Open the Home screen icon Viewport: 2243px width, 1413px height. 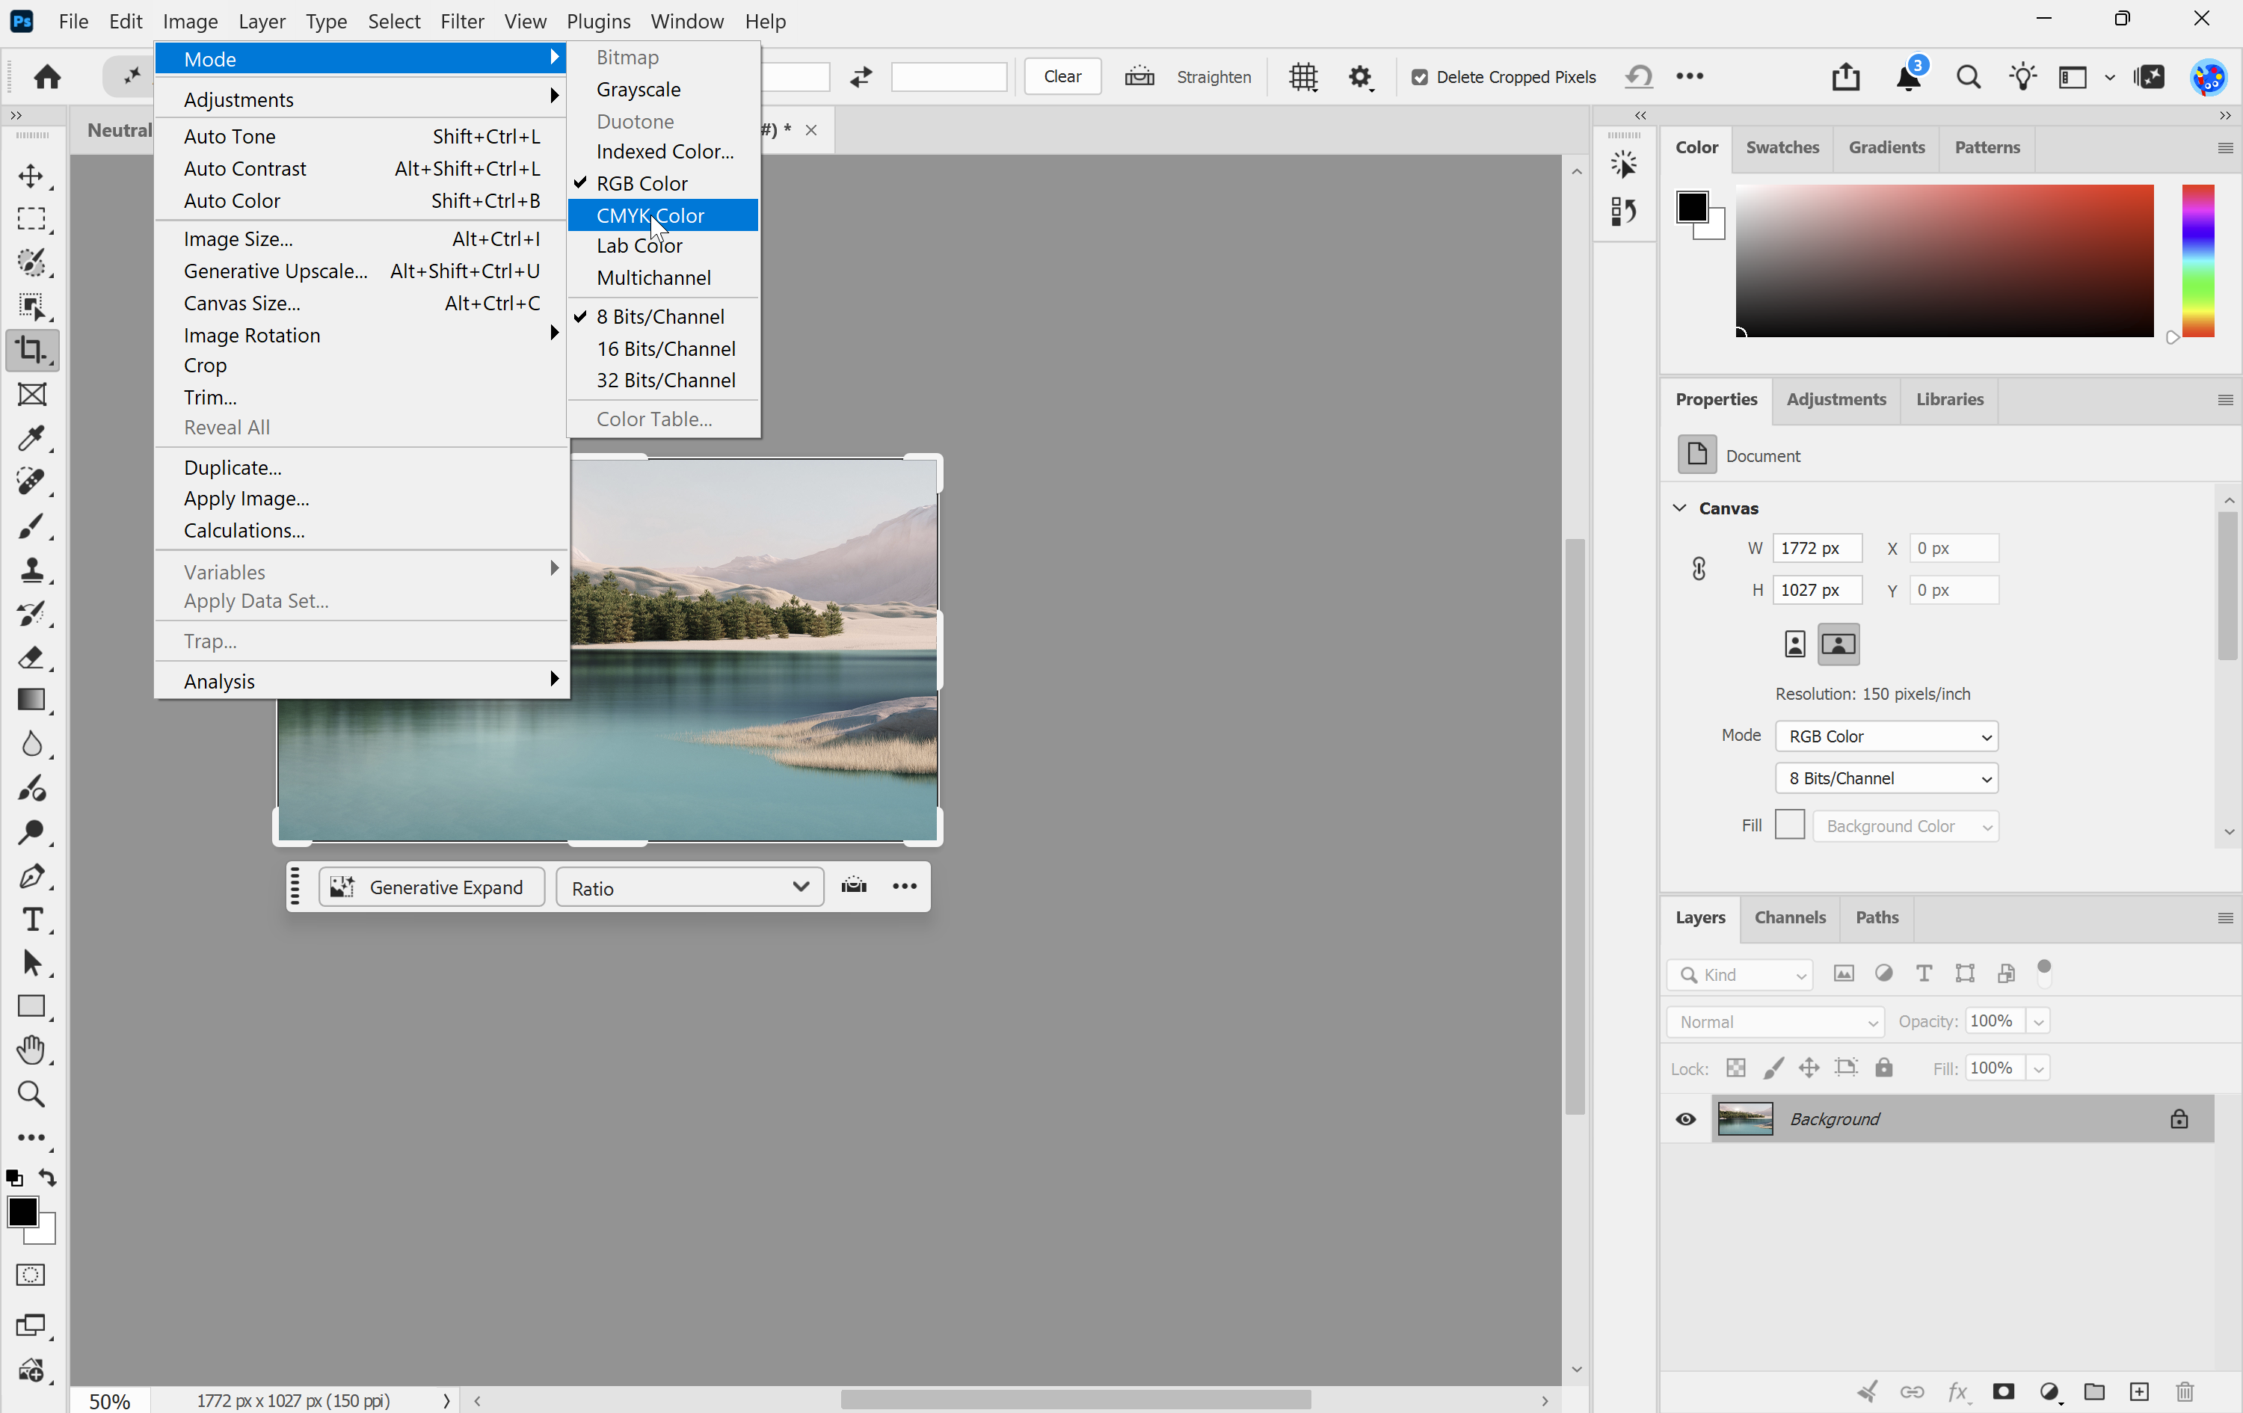point(48,76)
